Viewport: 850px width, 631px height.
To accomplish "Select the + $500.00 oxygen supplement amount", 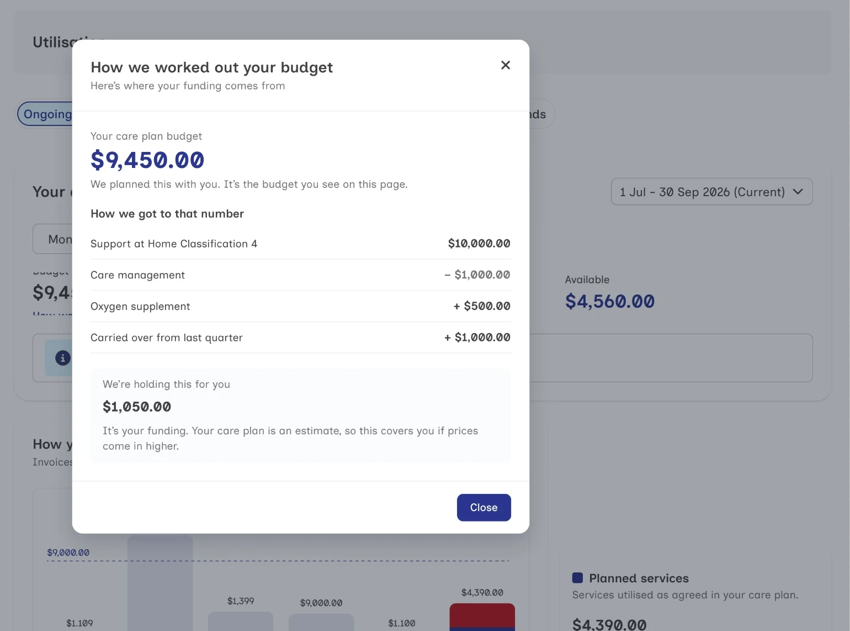I will point(482,306).
